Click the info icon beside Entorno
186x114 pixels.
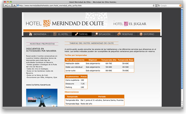141,34
